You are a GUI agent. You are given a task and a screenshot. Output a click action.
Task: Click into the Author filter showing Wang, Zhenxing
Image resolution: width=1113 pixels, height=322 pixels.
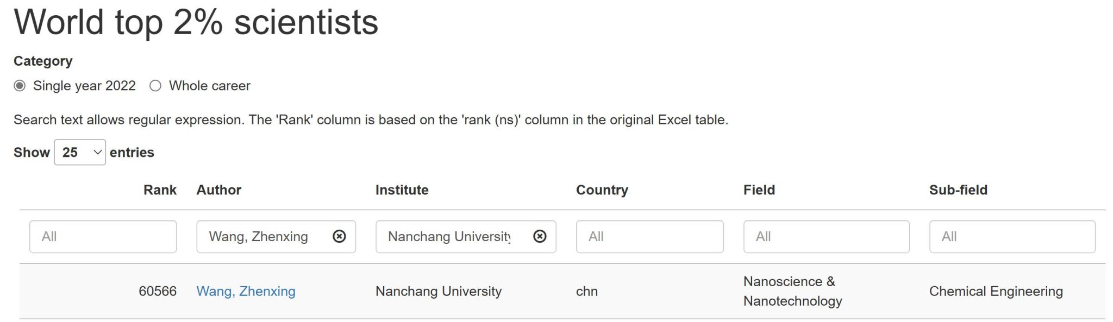pos(261,236)
